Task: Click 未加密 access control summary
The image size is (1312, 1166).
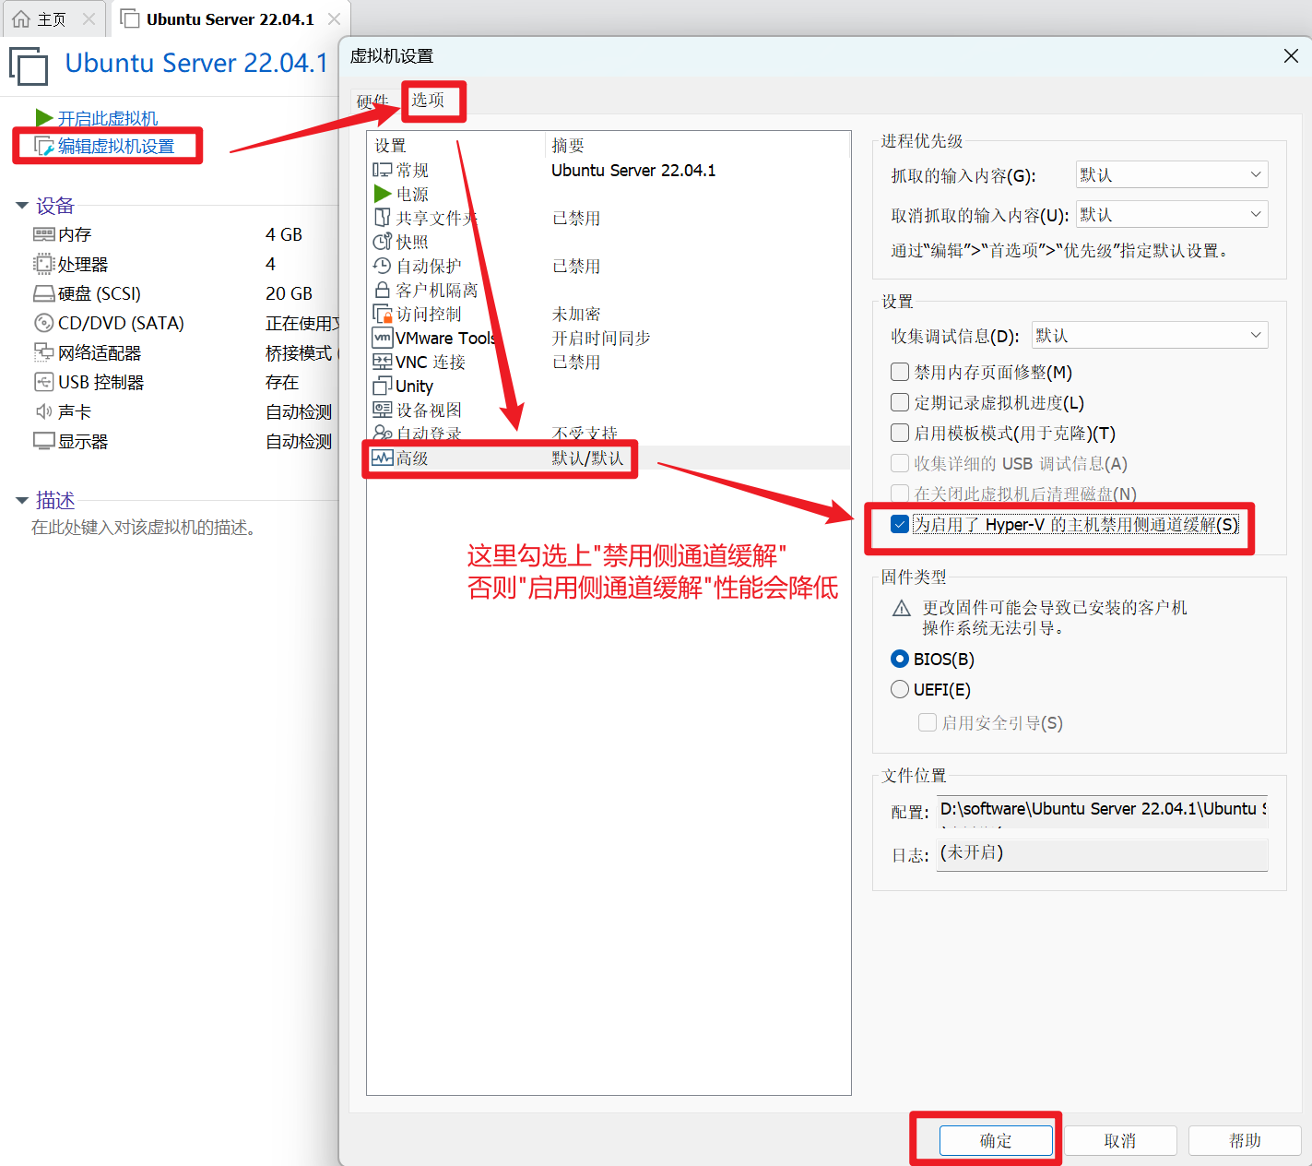Action: click(576, 314)
